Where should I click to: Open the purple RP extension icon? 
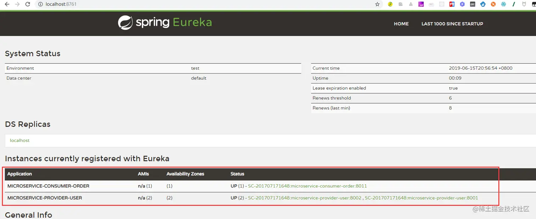(x=421, y=4)
